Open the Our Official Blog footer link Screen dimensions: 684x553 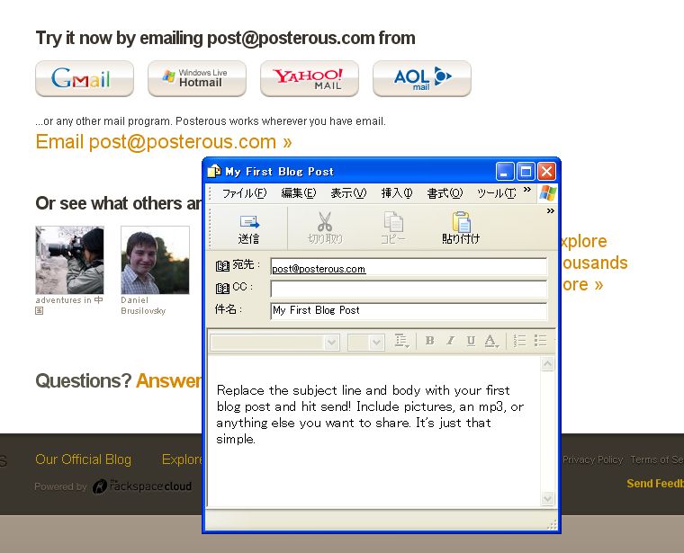click(x=84, y=459)
